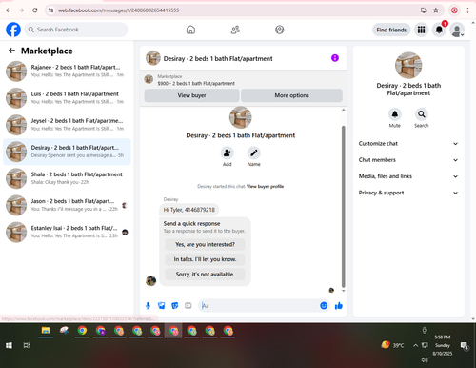Expand Privacy & support section

point(408,193)
